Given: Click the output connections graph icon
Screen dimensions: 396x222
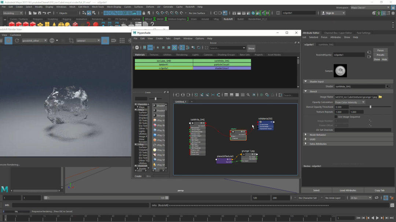Looking at the screenshot, I should (x=188, y=95).
